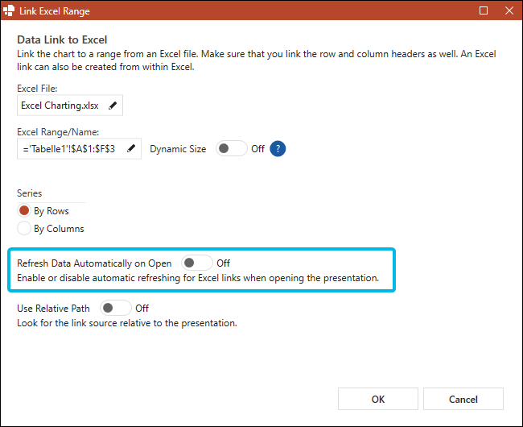The height and width of the screenshot is (427, 523).
Task: Click the app logo in the title bar
Action: [x=9, y=10]
